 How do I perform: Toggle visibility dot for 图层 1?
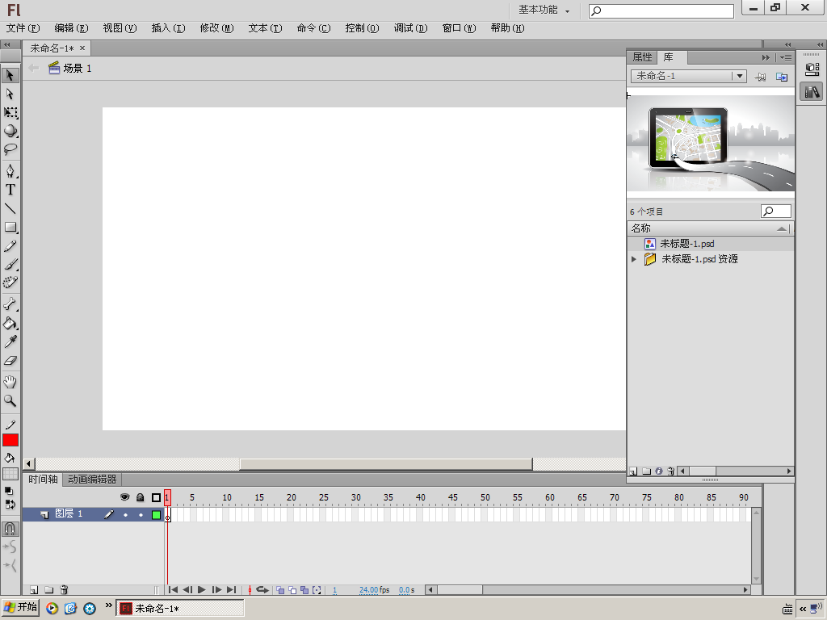[x=125, y=514]
